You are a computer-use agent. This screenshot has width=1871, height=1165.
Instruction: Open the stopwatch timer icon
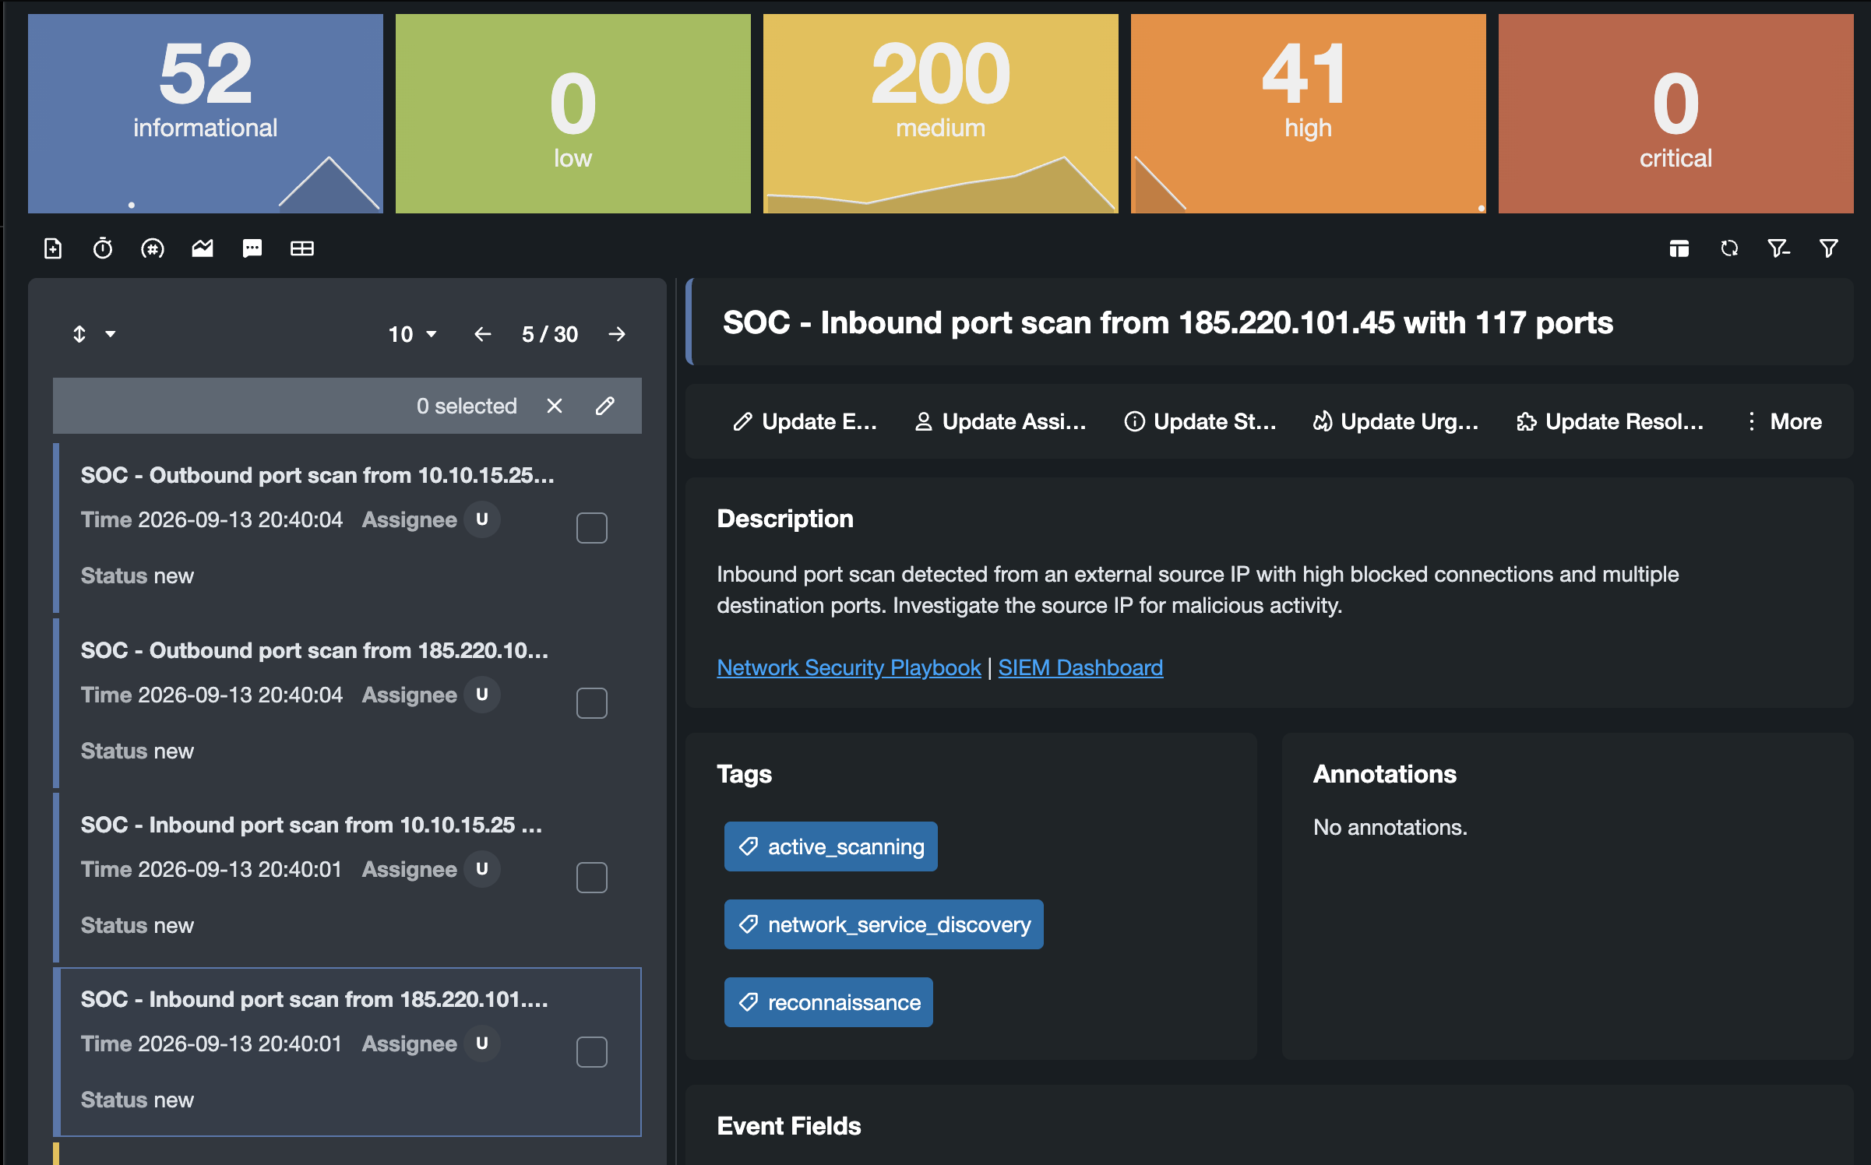[103, 248]
